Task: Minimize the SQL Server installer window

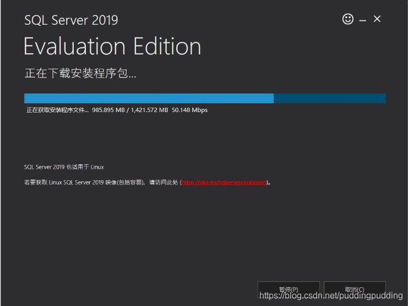Action: (363, 20)
